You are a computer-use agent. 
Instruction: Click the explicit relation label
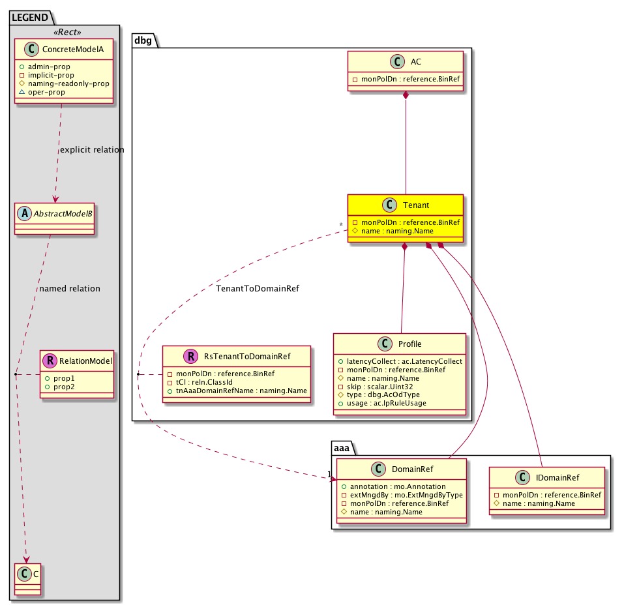coord(91,150)
